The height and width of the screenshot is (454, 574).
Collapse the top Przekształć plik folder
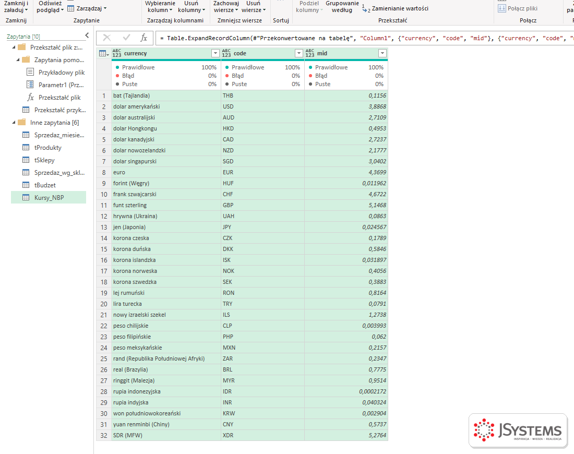[14, 47]
